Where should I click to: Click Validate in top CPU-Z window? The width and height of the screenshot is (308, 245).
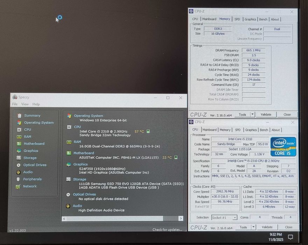click(x=266, y=114)
